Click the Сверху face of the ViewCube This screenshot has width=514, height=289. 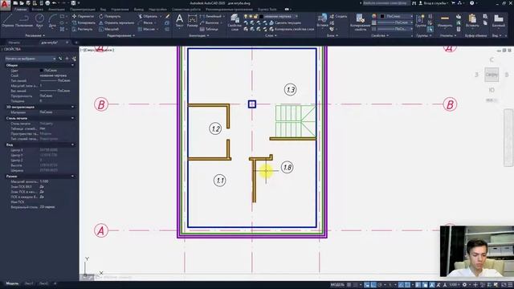(x=492, y=75)
